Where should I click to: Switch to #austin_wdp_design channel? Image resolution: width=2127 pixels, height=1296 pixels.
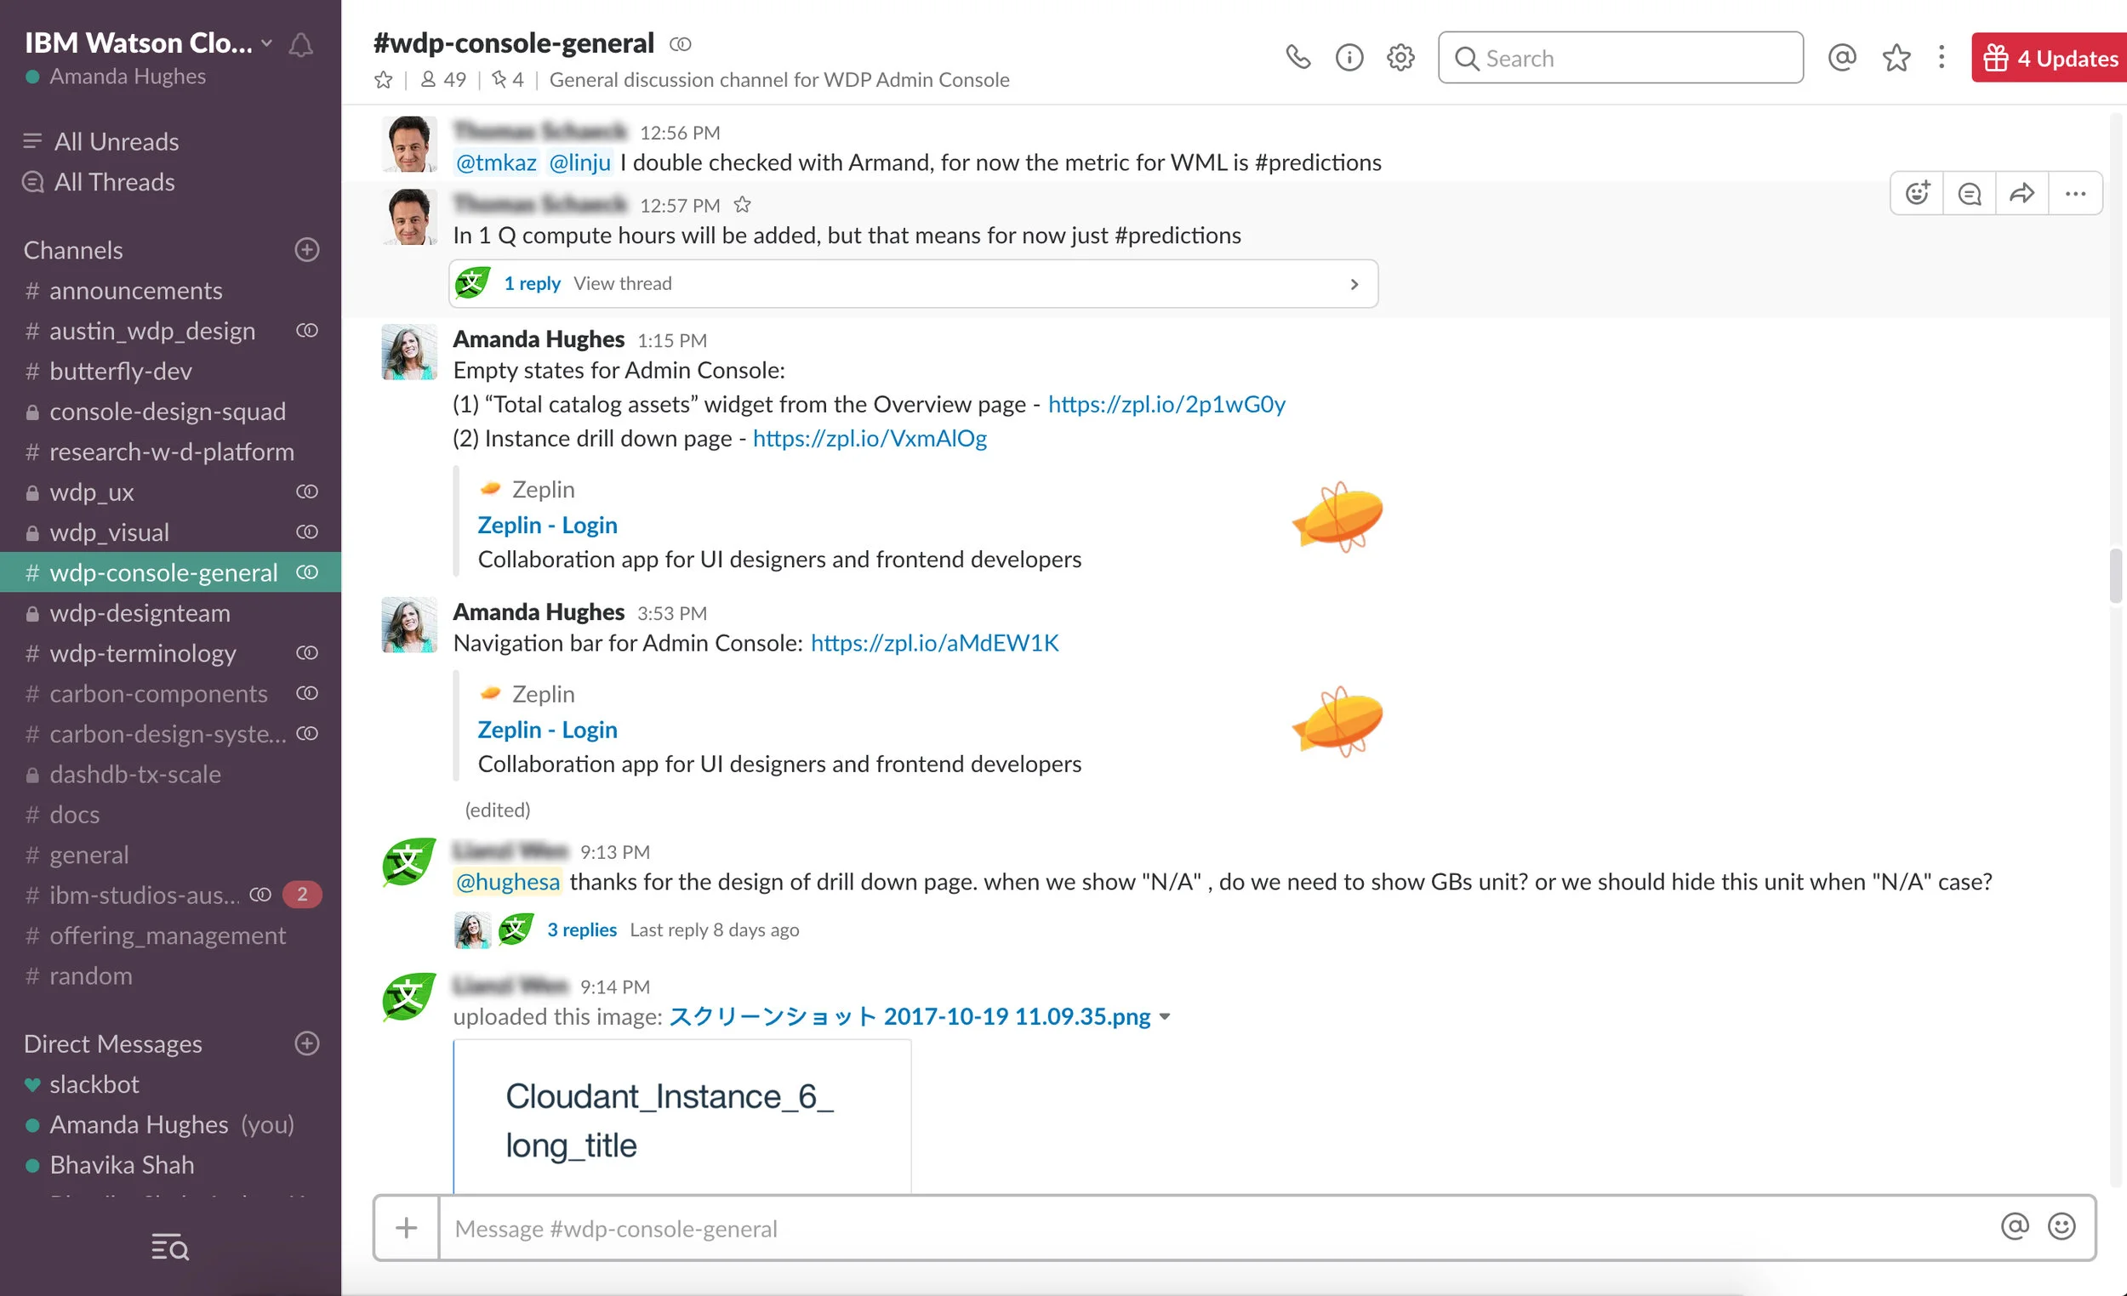(x=171, y=331)
